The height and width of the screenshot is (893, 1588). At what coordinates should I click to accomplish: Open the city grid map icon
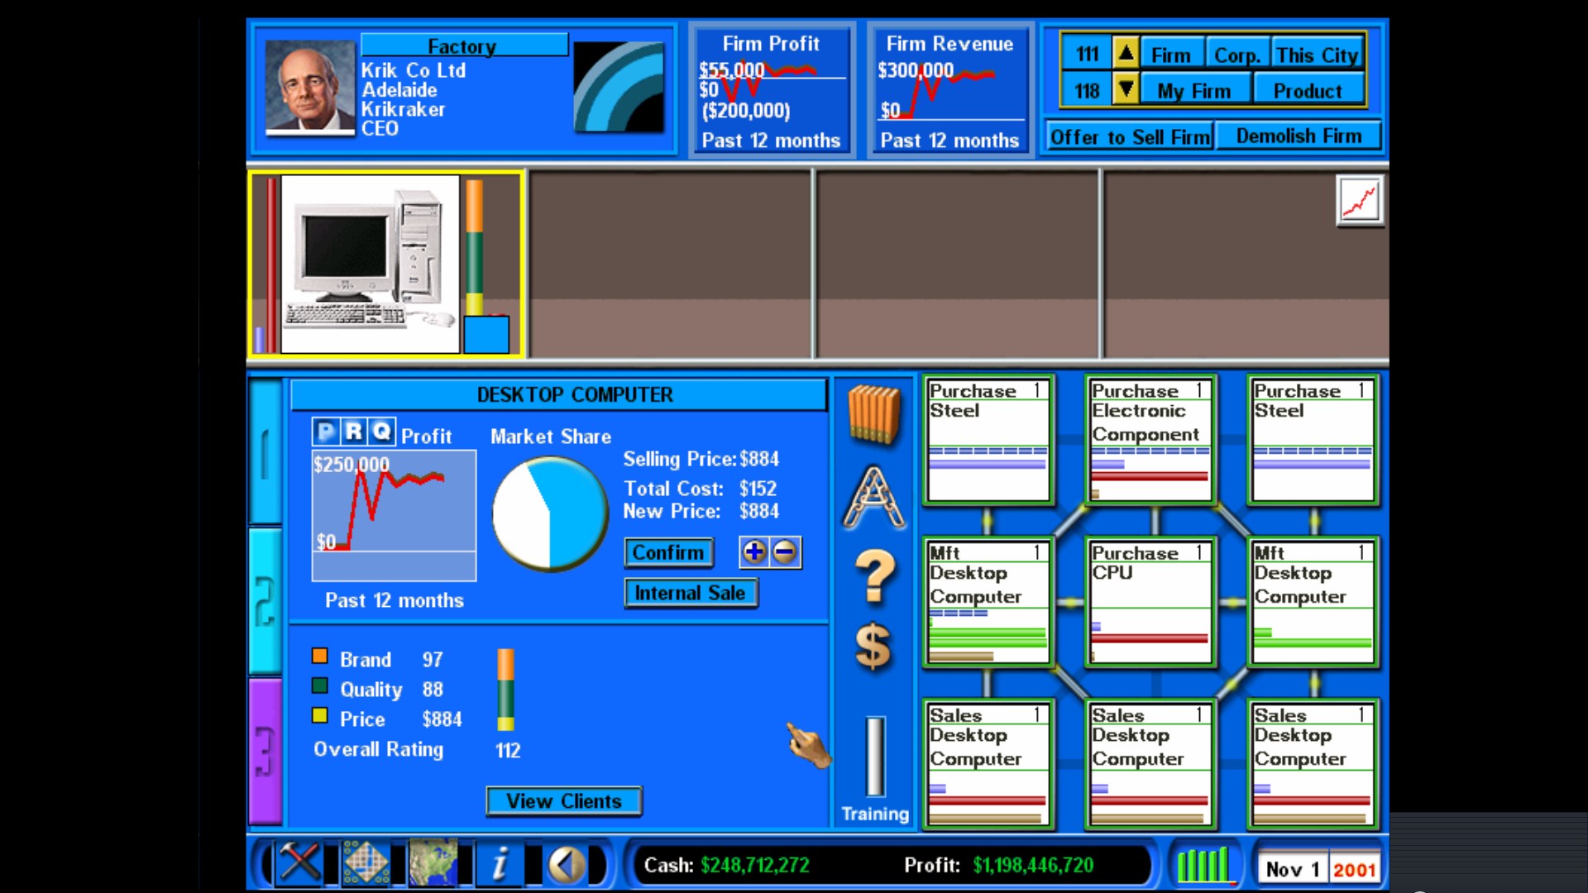(366, 863)
